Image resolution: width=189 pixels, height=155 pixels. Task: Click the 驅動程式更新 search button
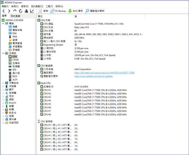click(x=95, y=11)
